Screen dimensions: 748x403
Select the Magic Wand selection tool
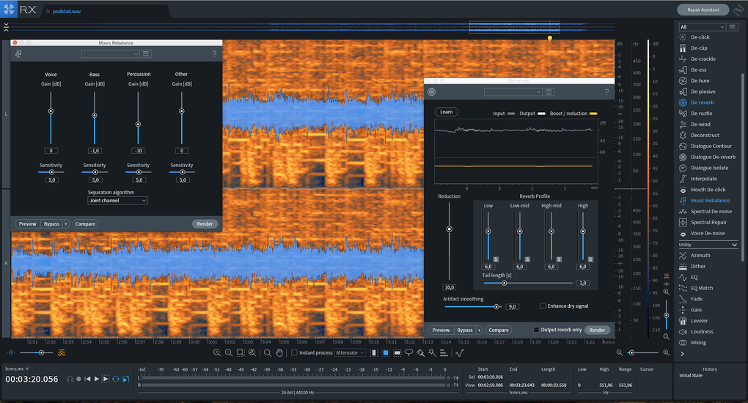(x=432, y=353)
